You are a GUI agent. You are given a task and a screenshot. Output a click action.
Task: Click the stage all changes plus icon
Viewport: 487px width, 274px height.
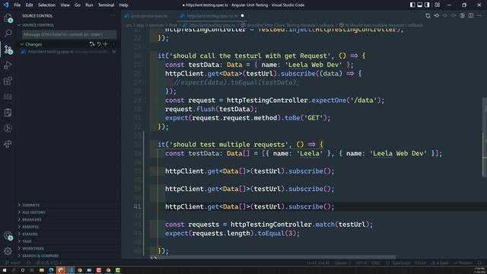(x=105, y=44)
